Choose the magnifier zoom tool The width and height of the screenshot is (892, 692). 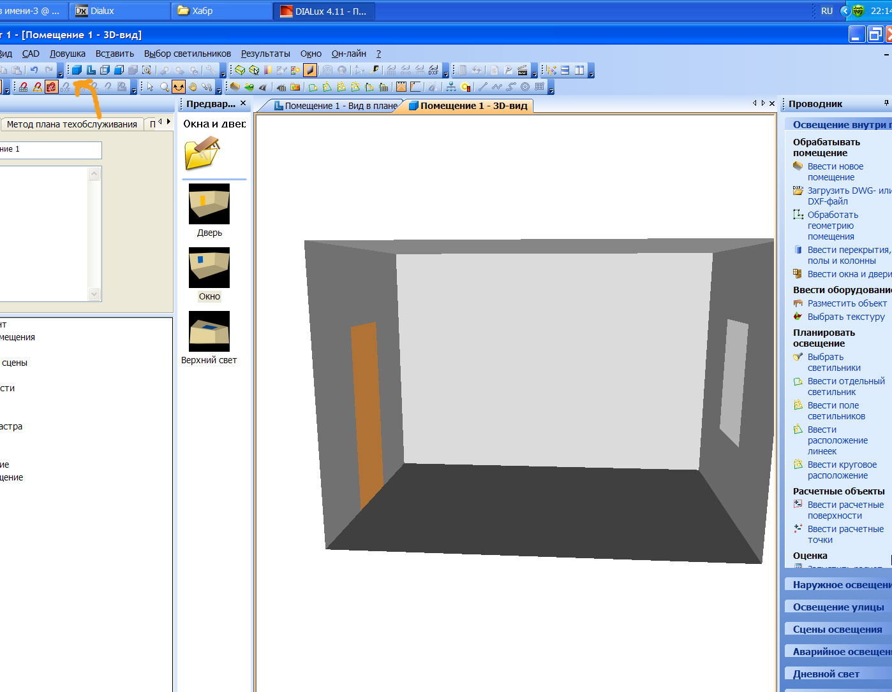tap(165, 87)
